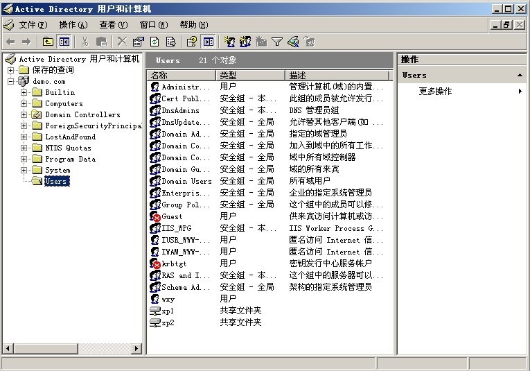This screenshot has height=371, width=530.
Task: Select the Domain Controllers tree item
Action: (x=82, y=114)
